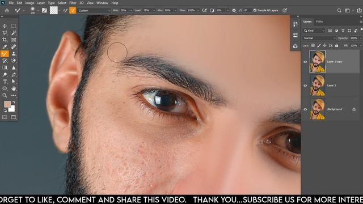The width and height of the screenshot is (363, 204).
Task: Open the layer Opacity dropdown arrow
Action: 361,38
